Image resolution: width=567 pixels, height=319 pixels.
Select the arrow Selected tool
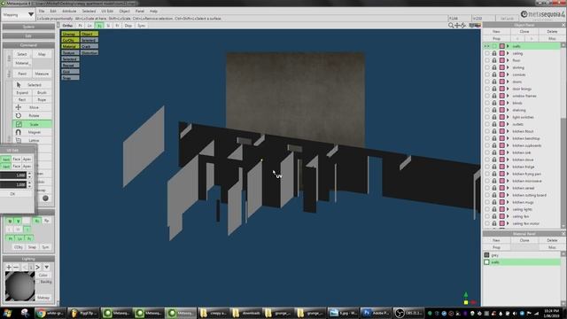click(x=32, y=85)
